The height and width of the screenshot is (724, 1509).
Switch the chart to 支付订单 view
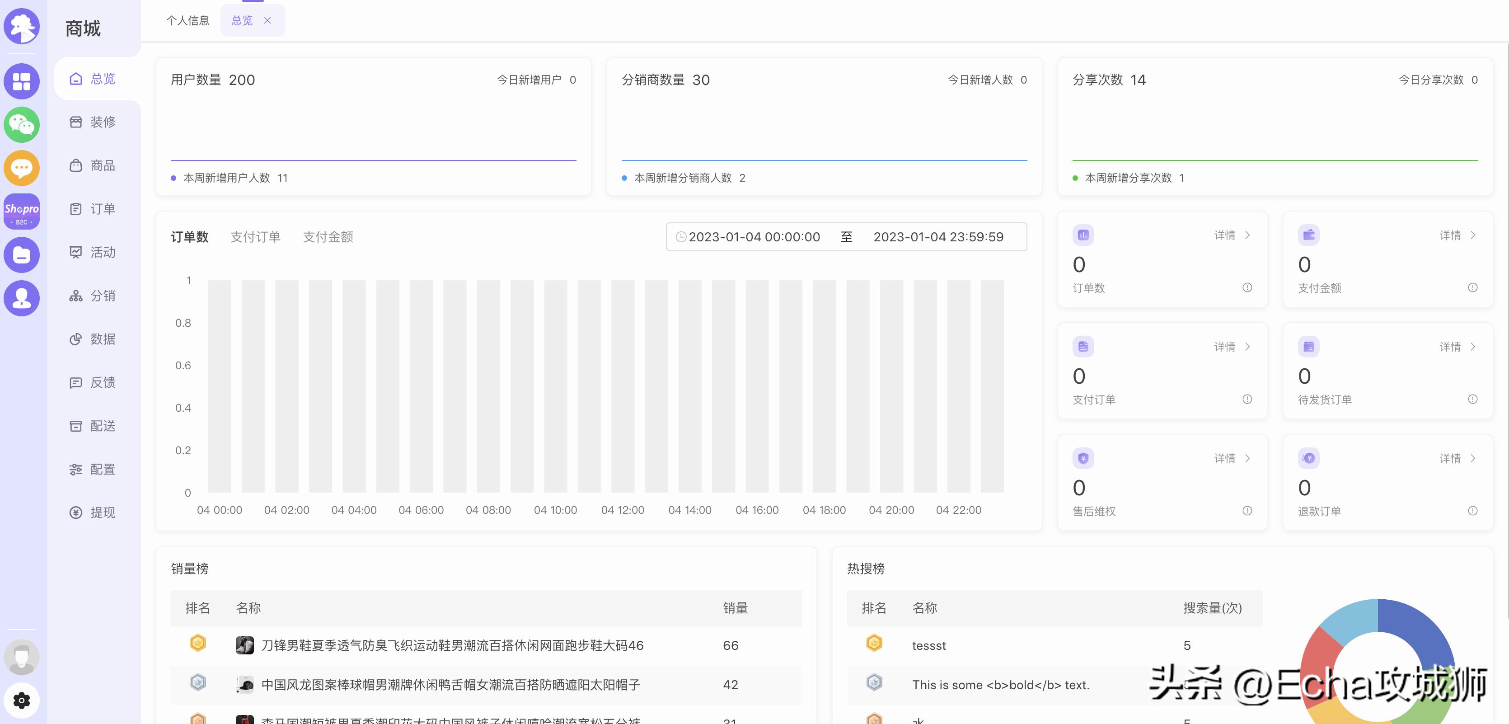tap(255, 237)
